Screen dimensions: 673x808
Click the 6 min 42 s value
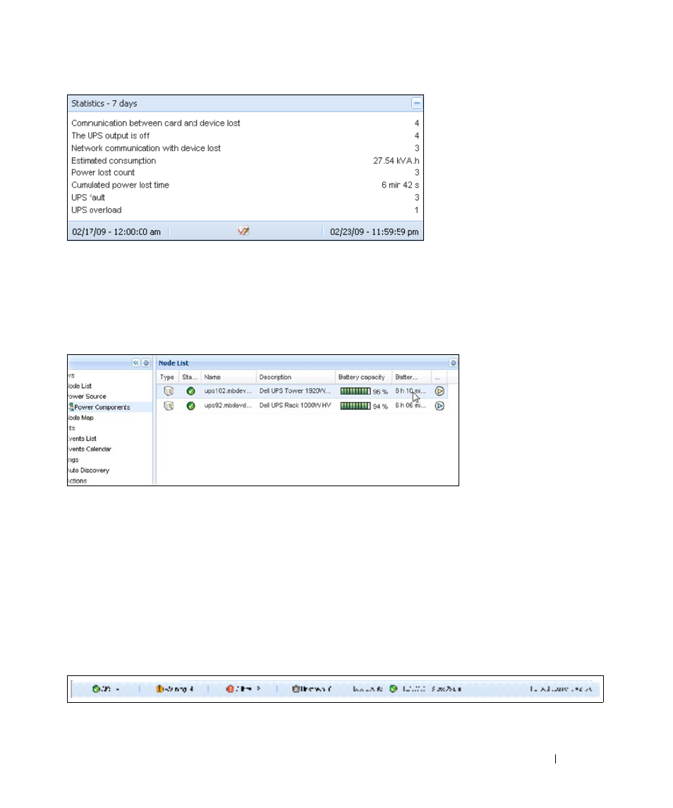click(x=401, y=185)
